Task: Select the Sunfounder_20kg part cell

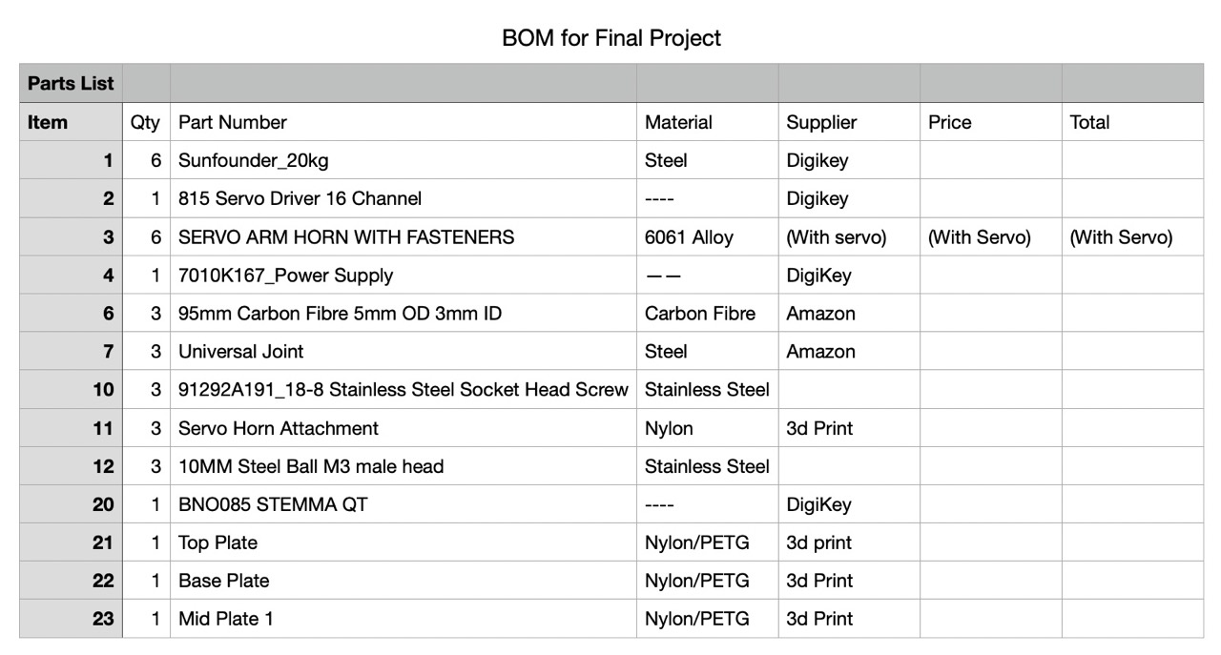Action: [404, 160]
